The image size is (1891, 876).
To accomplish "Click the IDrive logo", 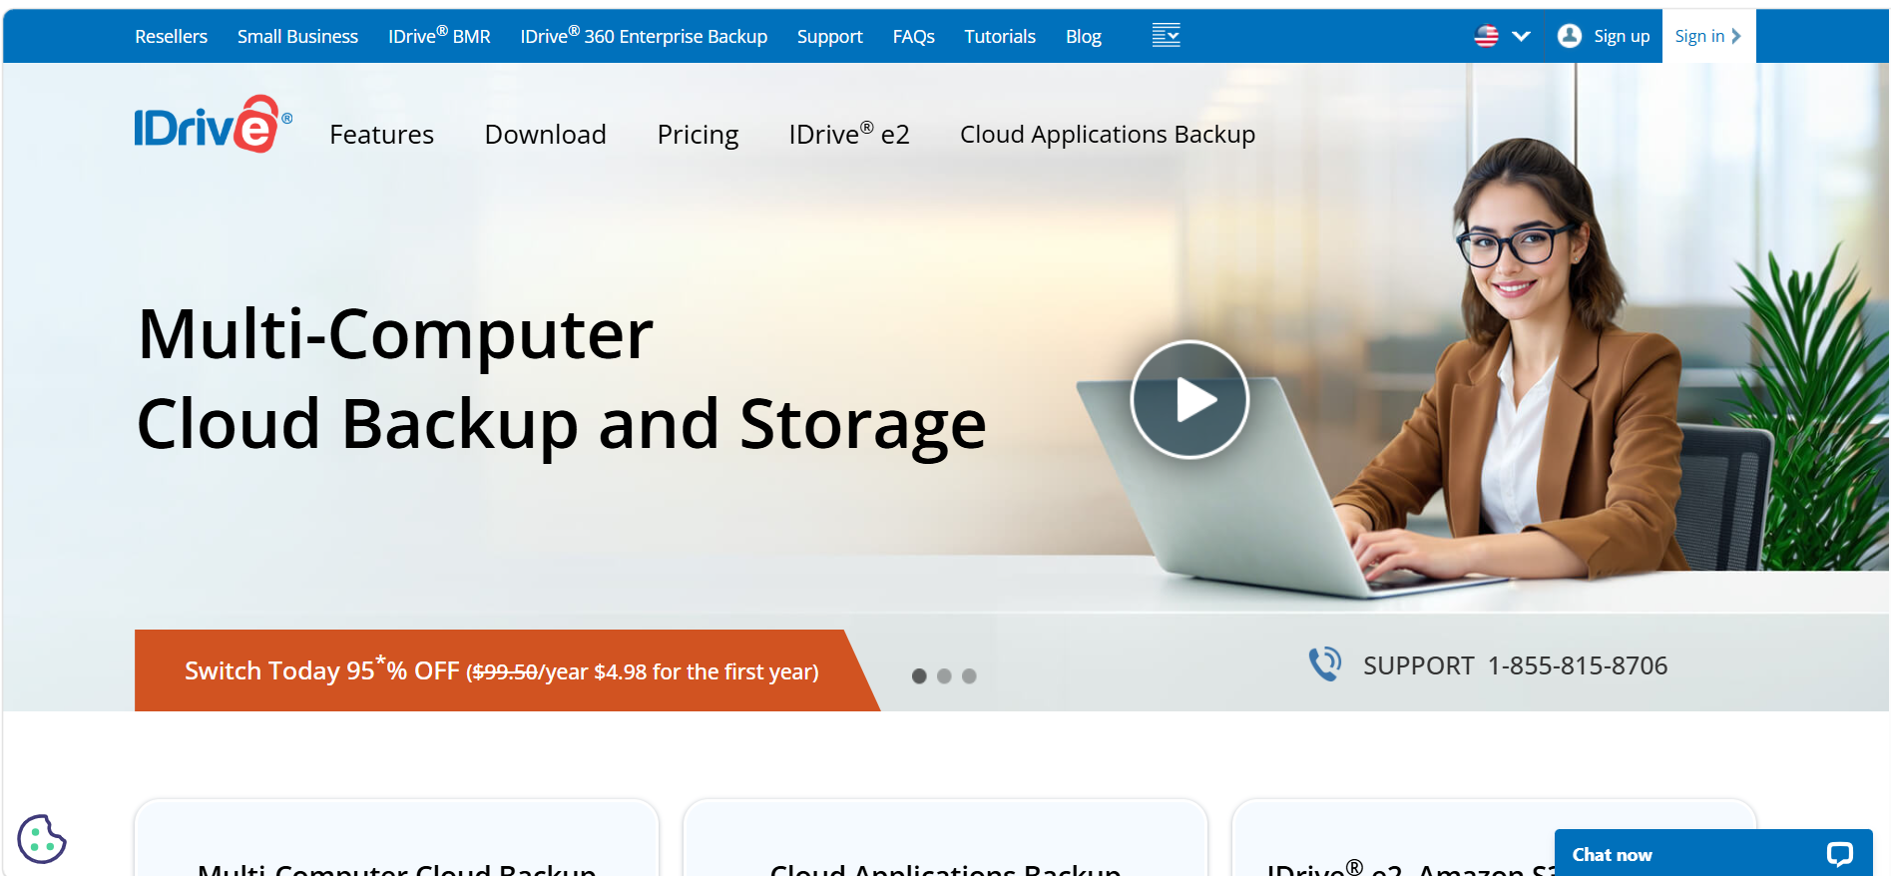I will coord(213,124).
